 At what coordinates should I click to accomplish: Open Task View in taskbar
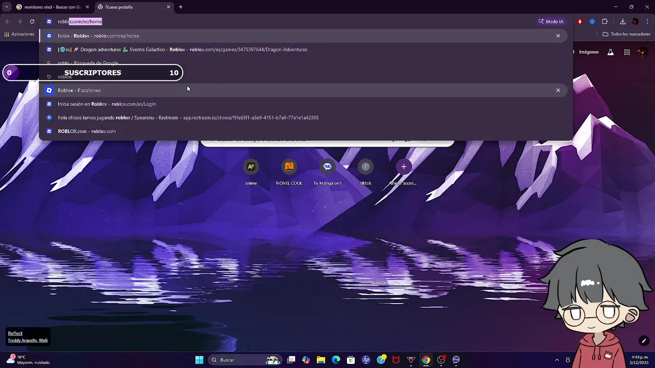[291, 360]
